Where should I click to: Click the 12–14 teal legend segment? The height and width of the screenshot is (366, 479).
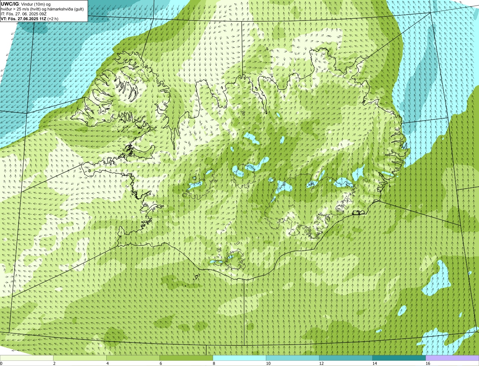coord(346,358)
